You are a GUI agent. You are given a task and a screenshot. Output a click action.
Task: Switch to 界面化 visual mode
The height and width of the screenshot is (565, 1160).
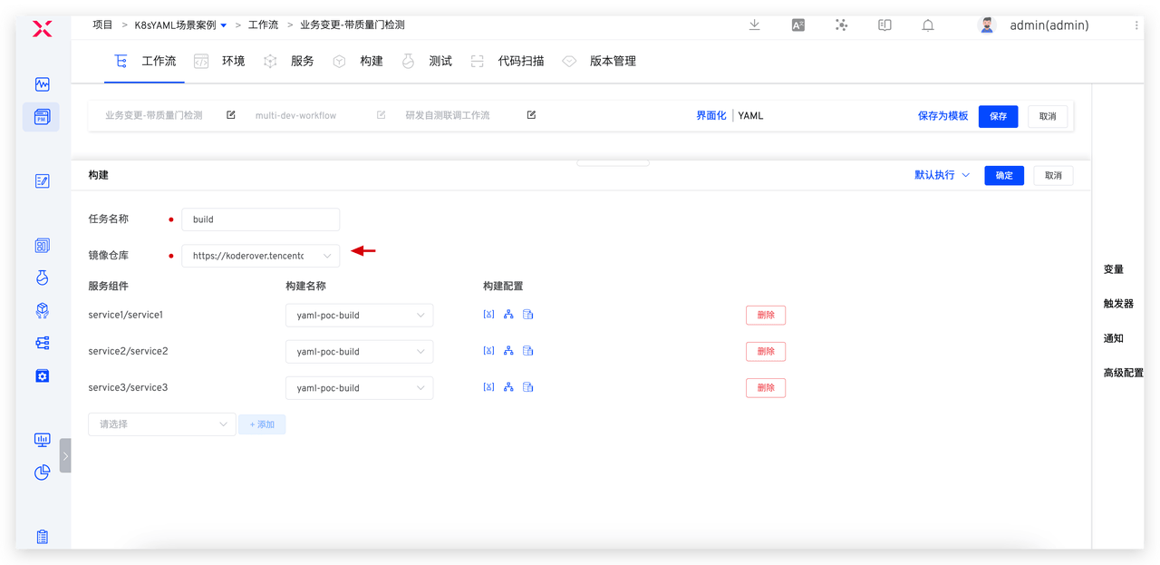tap(710, 116)
